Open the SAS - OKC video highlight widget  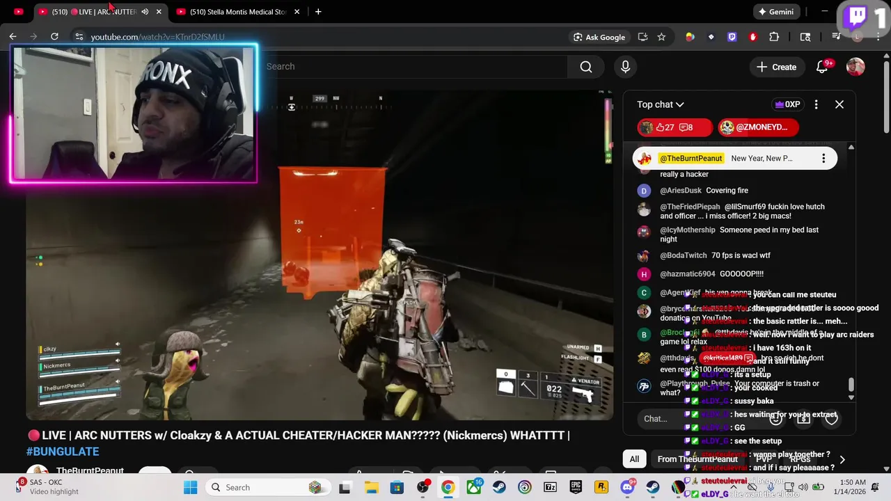point(49,487)
